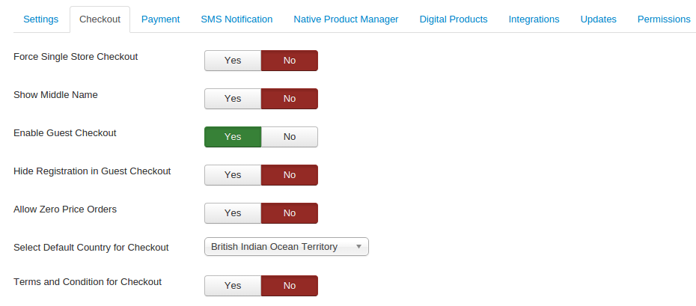
Task: Open the Updates tab
Action: 598,19
